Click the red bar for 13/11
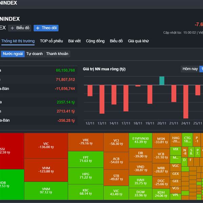203x203 pixels. point(102,99)
